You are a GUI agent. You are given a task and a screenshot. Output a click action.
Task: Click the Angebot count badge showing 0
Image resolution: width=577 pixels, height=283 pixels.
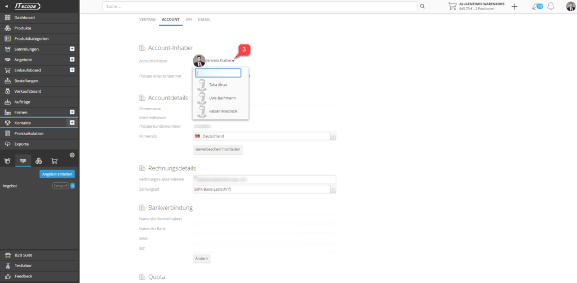coord(73,186)
